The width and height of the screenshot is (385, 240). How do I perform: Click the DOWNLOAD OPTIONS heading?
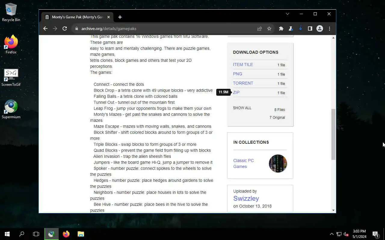(x=256, y=52)
